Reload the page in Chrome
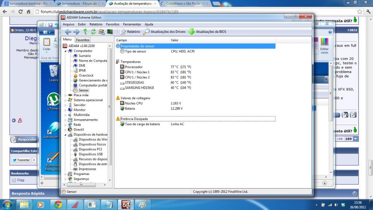373x210 pixels. click(20, 11)
